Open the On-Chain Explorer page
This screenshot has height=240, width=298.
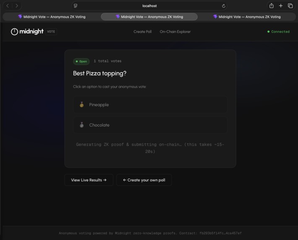tap(175, 32)
